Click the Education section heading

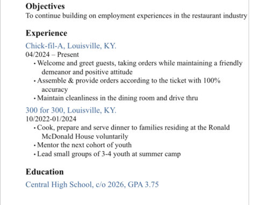coord(45,172)
